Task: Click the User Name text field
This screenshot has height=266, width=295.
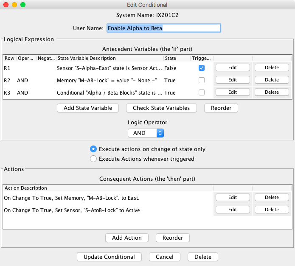Action: point(163,28)
